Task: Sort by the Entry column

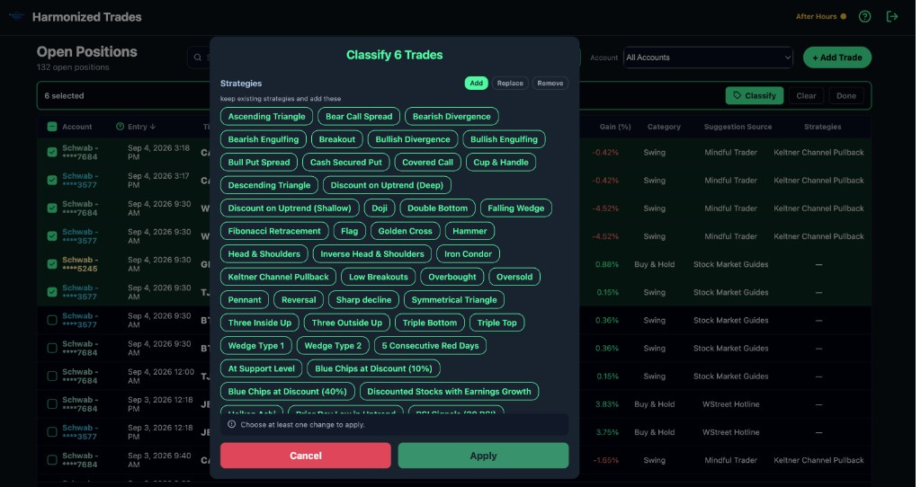Action: 141,127
